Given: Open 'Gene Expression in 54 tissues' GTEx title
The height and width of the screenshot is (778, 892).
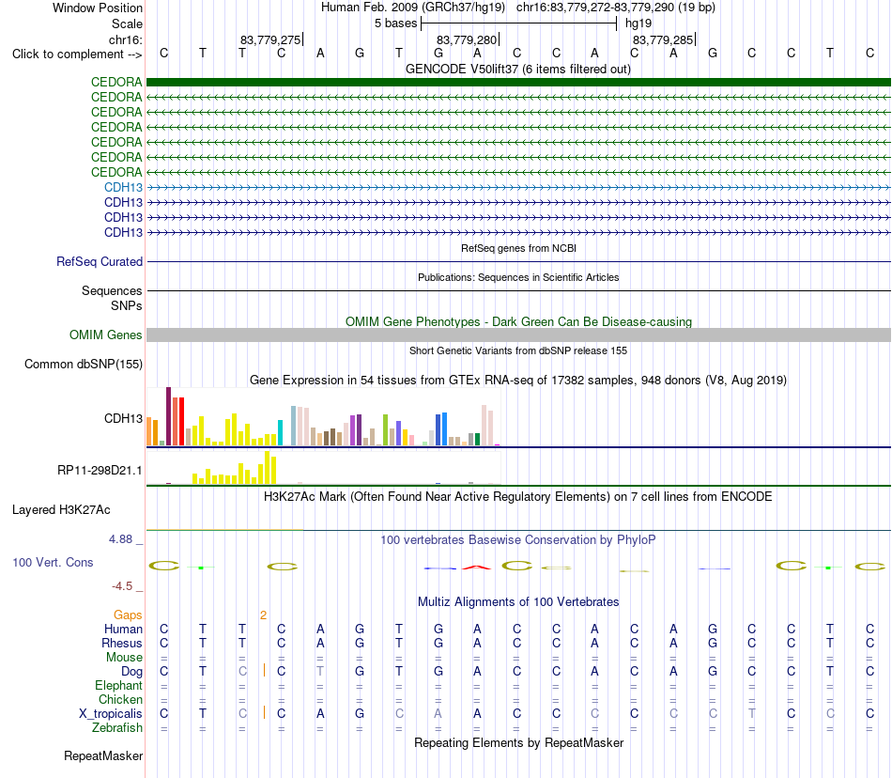Looking at the screenshot, I should pos(518,381).
